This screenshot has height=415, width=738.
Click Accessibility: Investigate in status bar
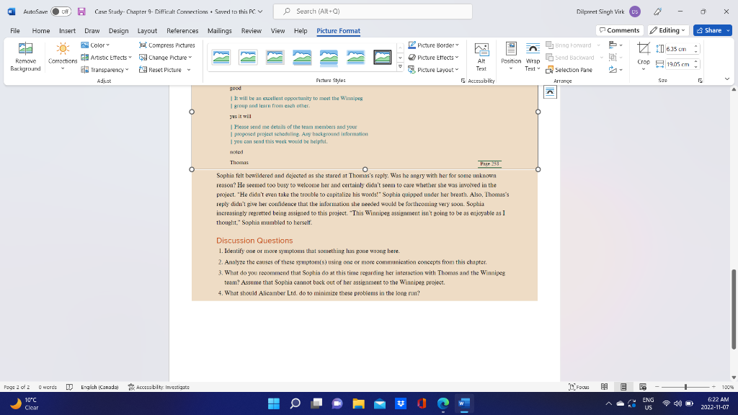(159, 387)
